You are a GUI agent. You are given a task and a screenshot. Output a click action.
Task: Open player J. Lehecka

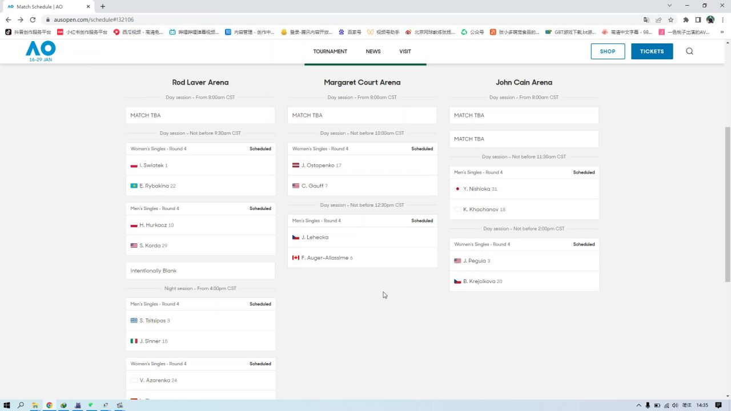click(x=315, y=237)
